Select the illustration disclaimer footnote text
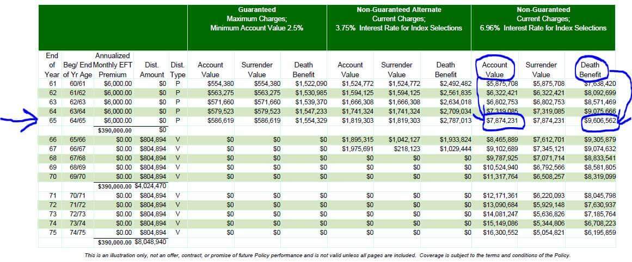632x262 pixels. click(x=327, y=255)
